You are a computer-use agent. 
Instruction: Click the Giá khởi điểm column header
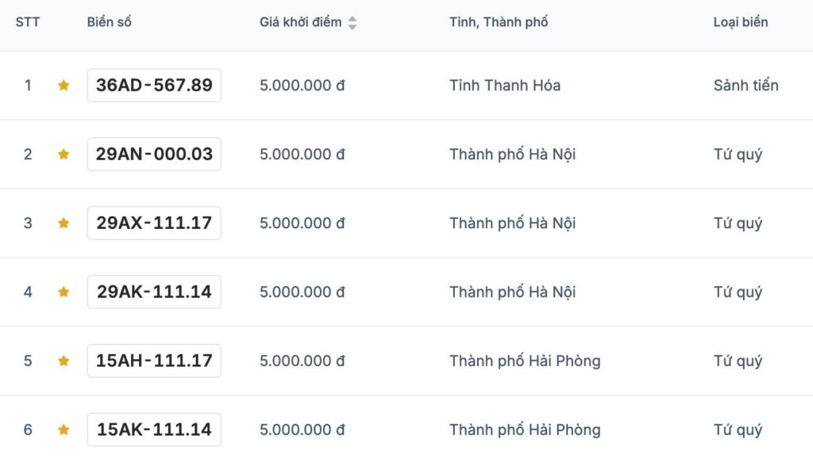click(301, 22)
